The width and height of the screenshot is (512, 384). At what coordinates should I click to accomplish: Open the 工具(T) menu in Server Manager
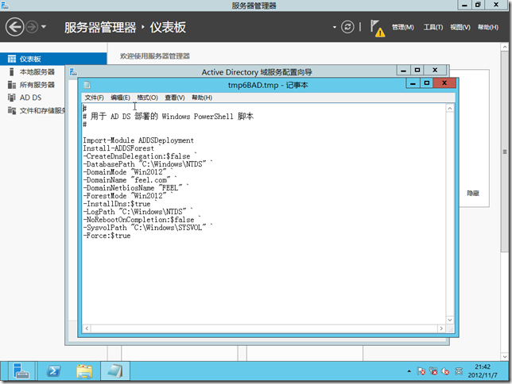(x=433, y=28)
